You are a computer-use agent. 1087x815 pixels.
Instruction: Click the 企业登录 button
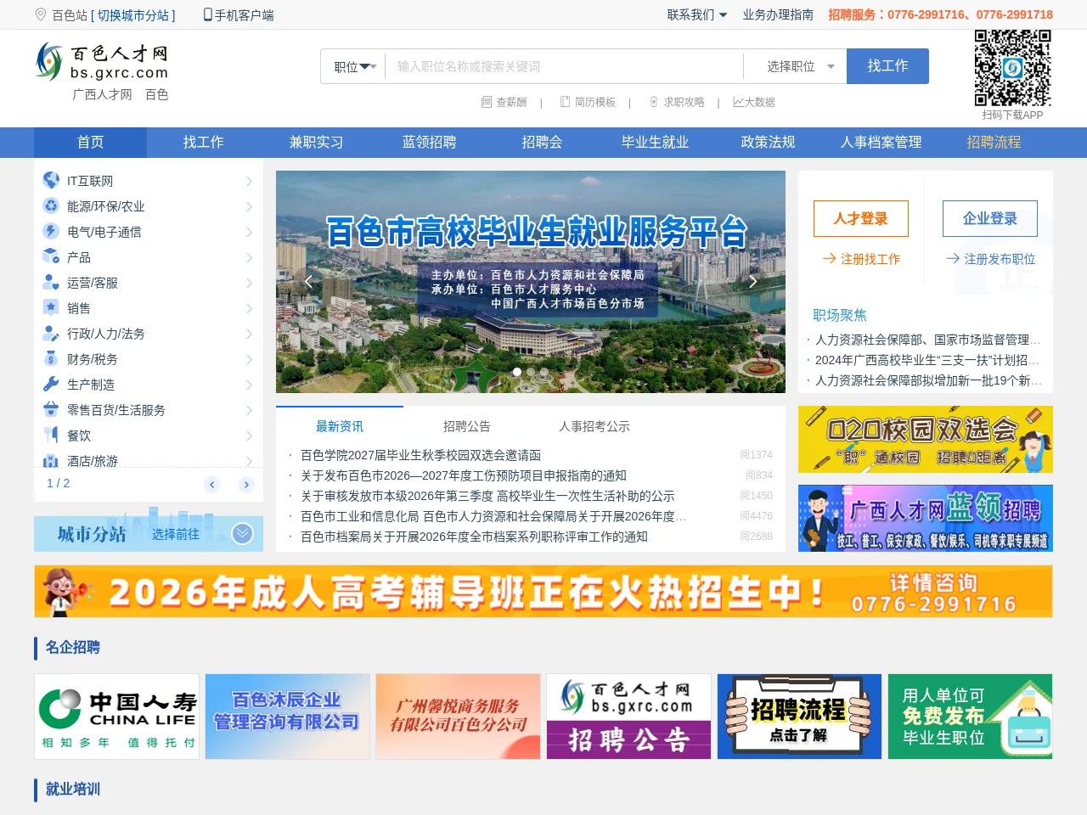(990, 218)
